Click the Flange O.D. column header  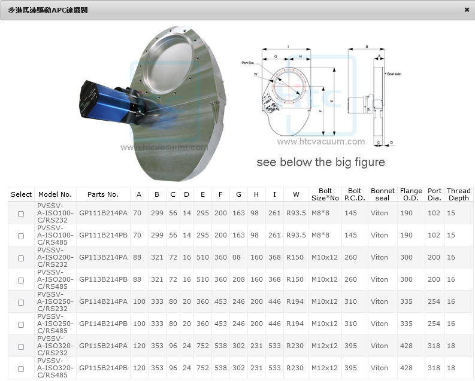411,194
